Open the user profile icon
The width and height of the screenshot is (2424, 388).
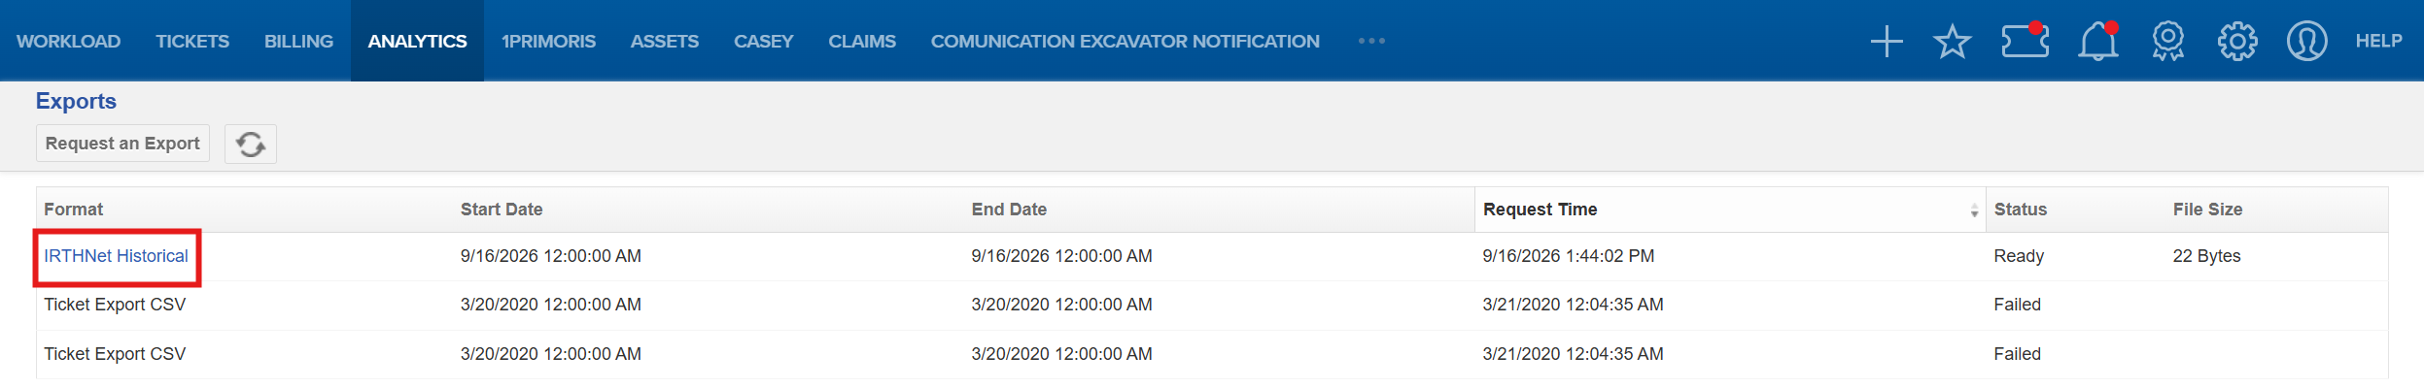coord(2306,42)
